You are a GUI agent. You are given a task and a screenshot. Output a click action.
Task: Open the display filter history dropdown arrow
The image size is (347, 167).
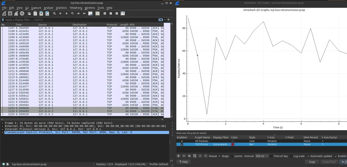[165, 19]
